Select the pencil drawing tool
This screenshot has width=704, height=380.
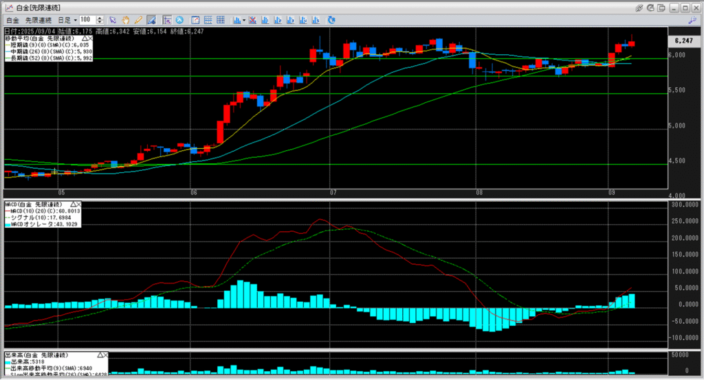click(138, 20)
